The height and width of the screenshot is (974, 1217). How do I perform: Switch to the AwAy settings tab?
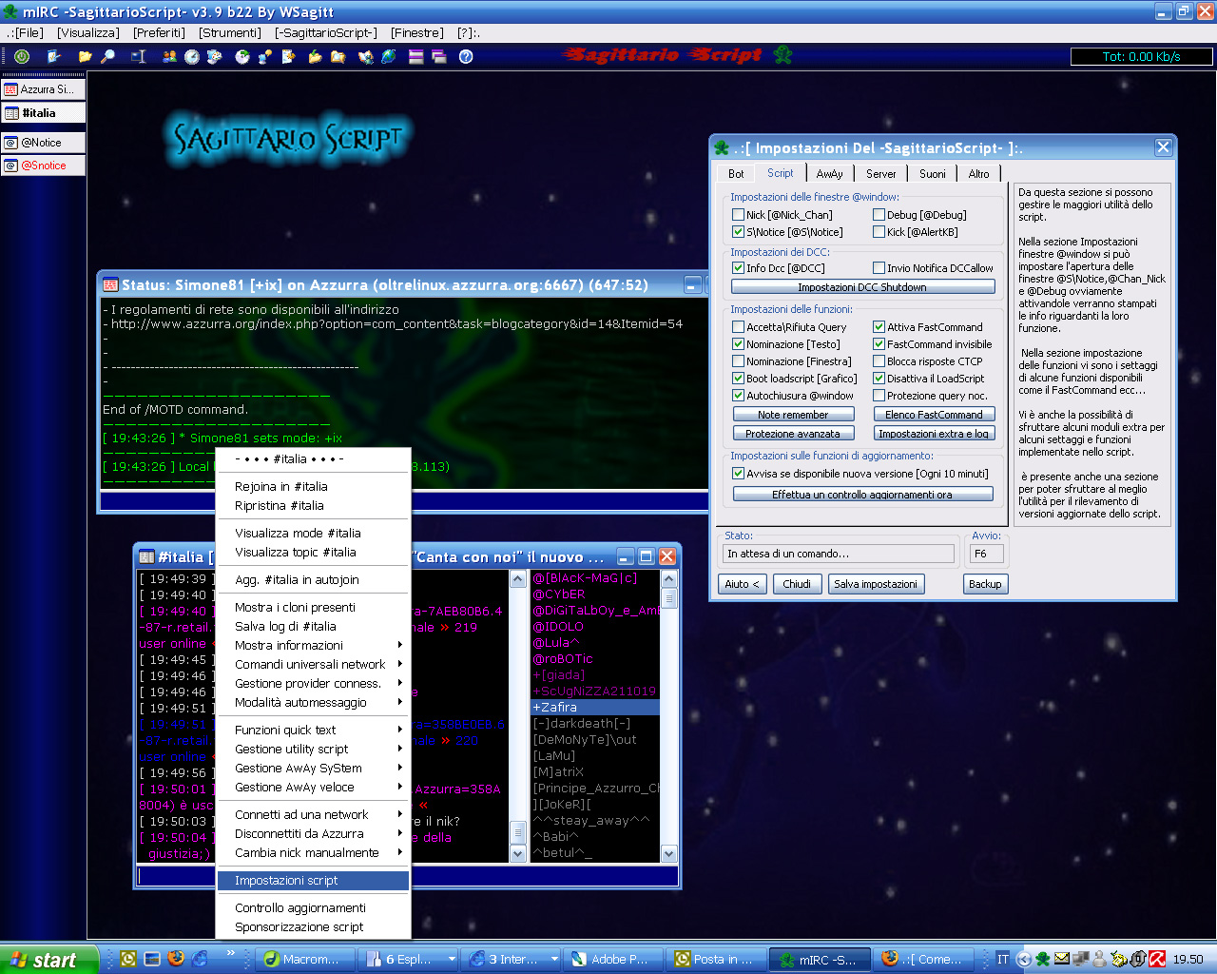(829, 174)
